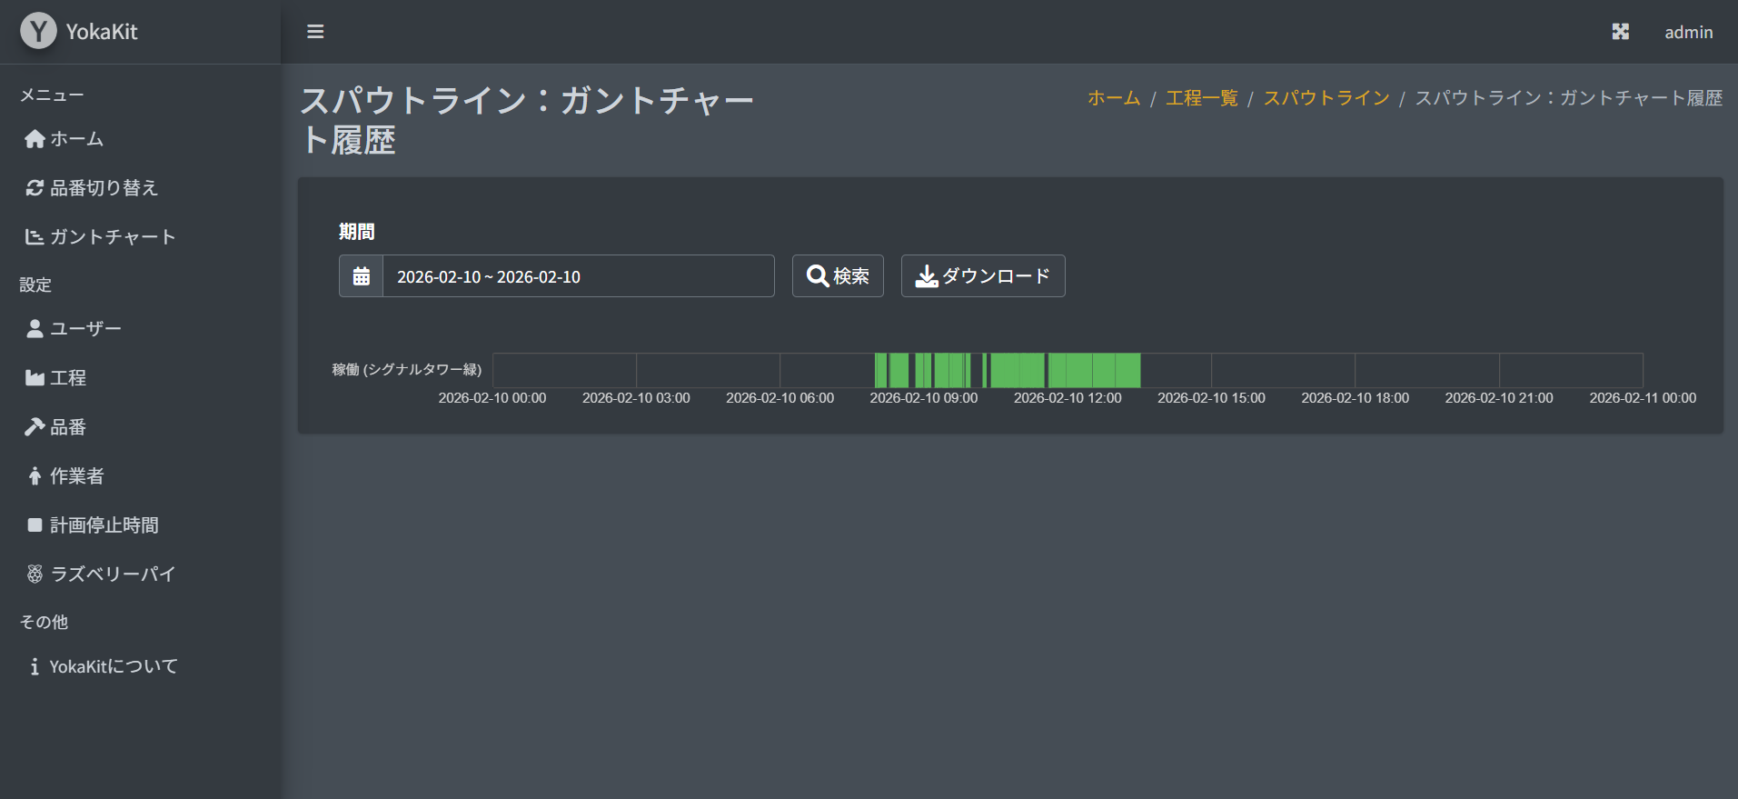The width and height of the screenshot is (1738, 799).
Task: Click the ダウンロード button
Action: [x=982, y=276]
